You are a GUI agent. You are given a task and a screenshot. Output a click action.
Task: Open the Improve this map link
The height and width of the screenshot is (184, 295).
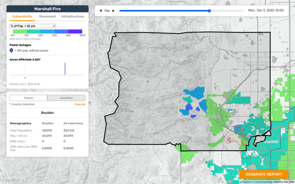pyautogui.click(x=283, y=182)
